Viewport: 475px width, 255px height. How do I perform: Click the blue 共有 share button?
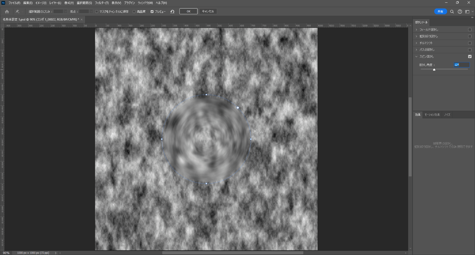point(440,12)
